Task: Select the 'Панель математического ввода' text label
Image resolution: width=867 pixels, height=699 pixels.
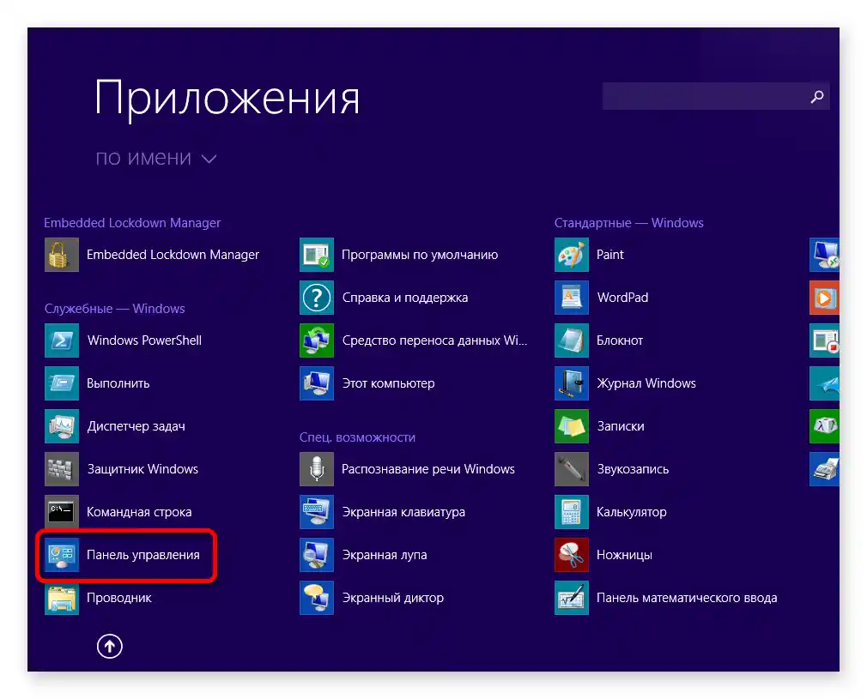Action: [x=687, y=598]
